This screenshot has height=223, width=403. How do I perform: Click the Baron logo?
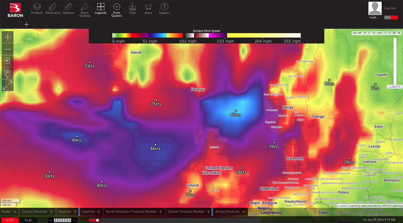(15, 10)
